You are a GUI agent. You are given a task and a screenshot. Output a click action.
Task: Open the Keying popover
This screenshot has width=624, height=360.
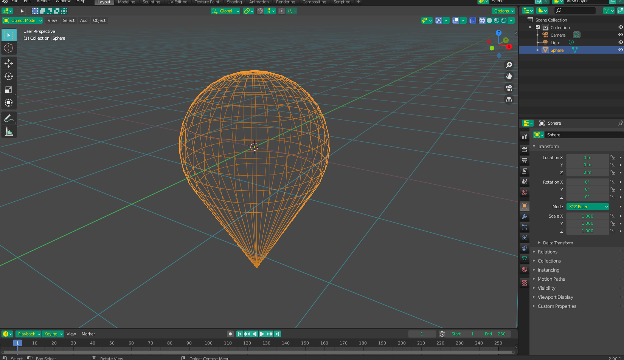point(53,334)
